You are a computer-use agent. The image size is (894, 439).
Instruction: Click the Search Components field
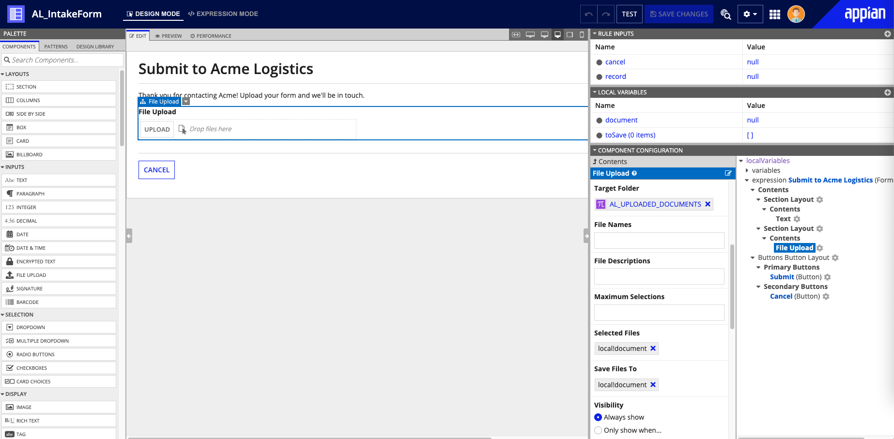pos(62,60)
